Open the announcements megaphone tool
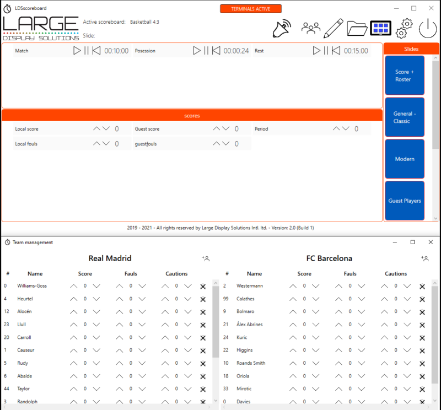The height and width of the screenshot is (410, 441). (x=281, y=28)
